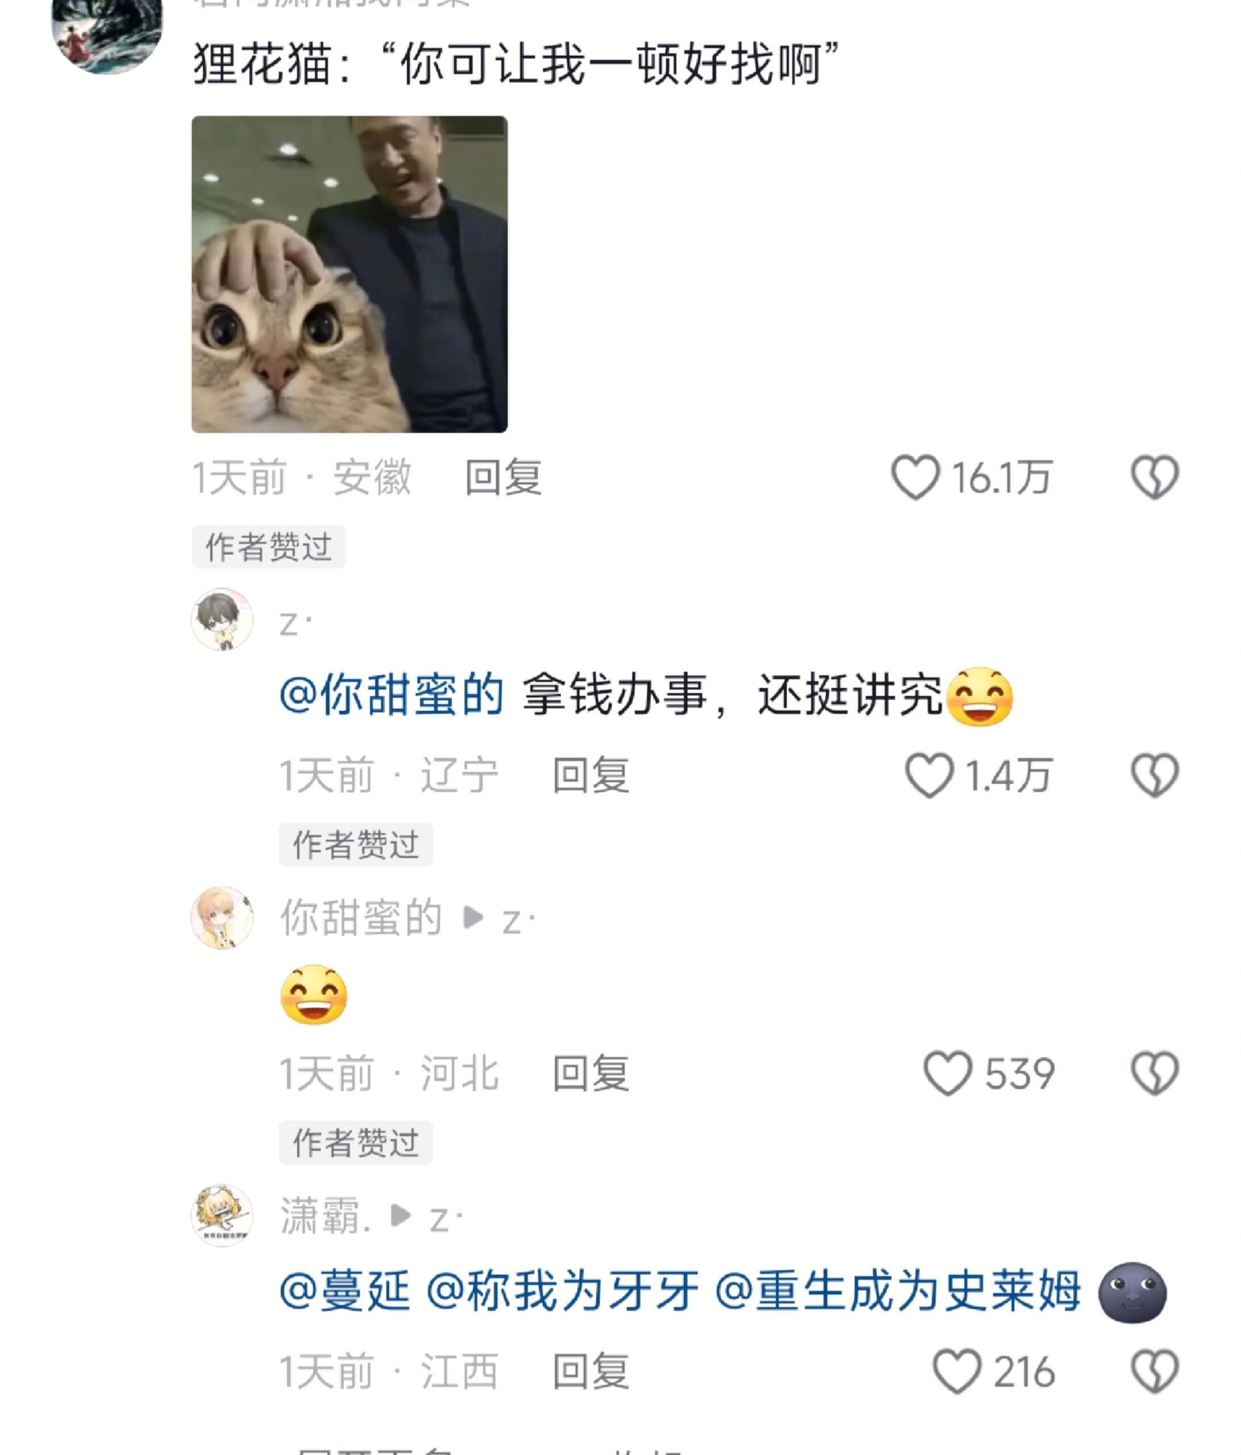The image size is (1241, 1455).
Task: Like 潇霸. reply with 216 likes
Action: tap(956, 1371)
